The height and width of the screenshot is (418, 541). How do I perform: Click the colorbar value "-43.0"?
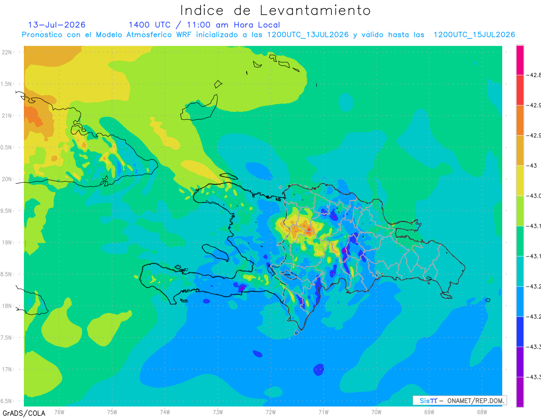(x=534, y=196)
